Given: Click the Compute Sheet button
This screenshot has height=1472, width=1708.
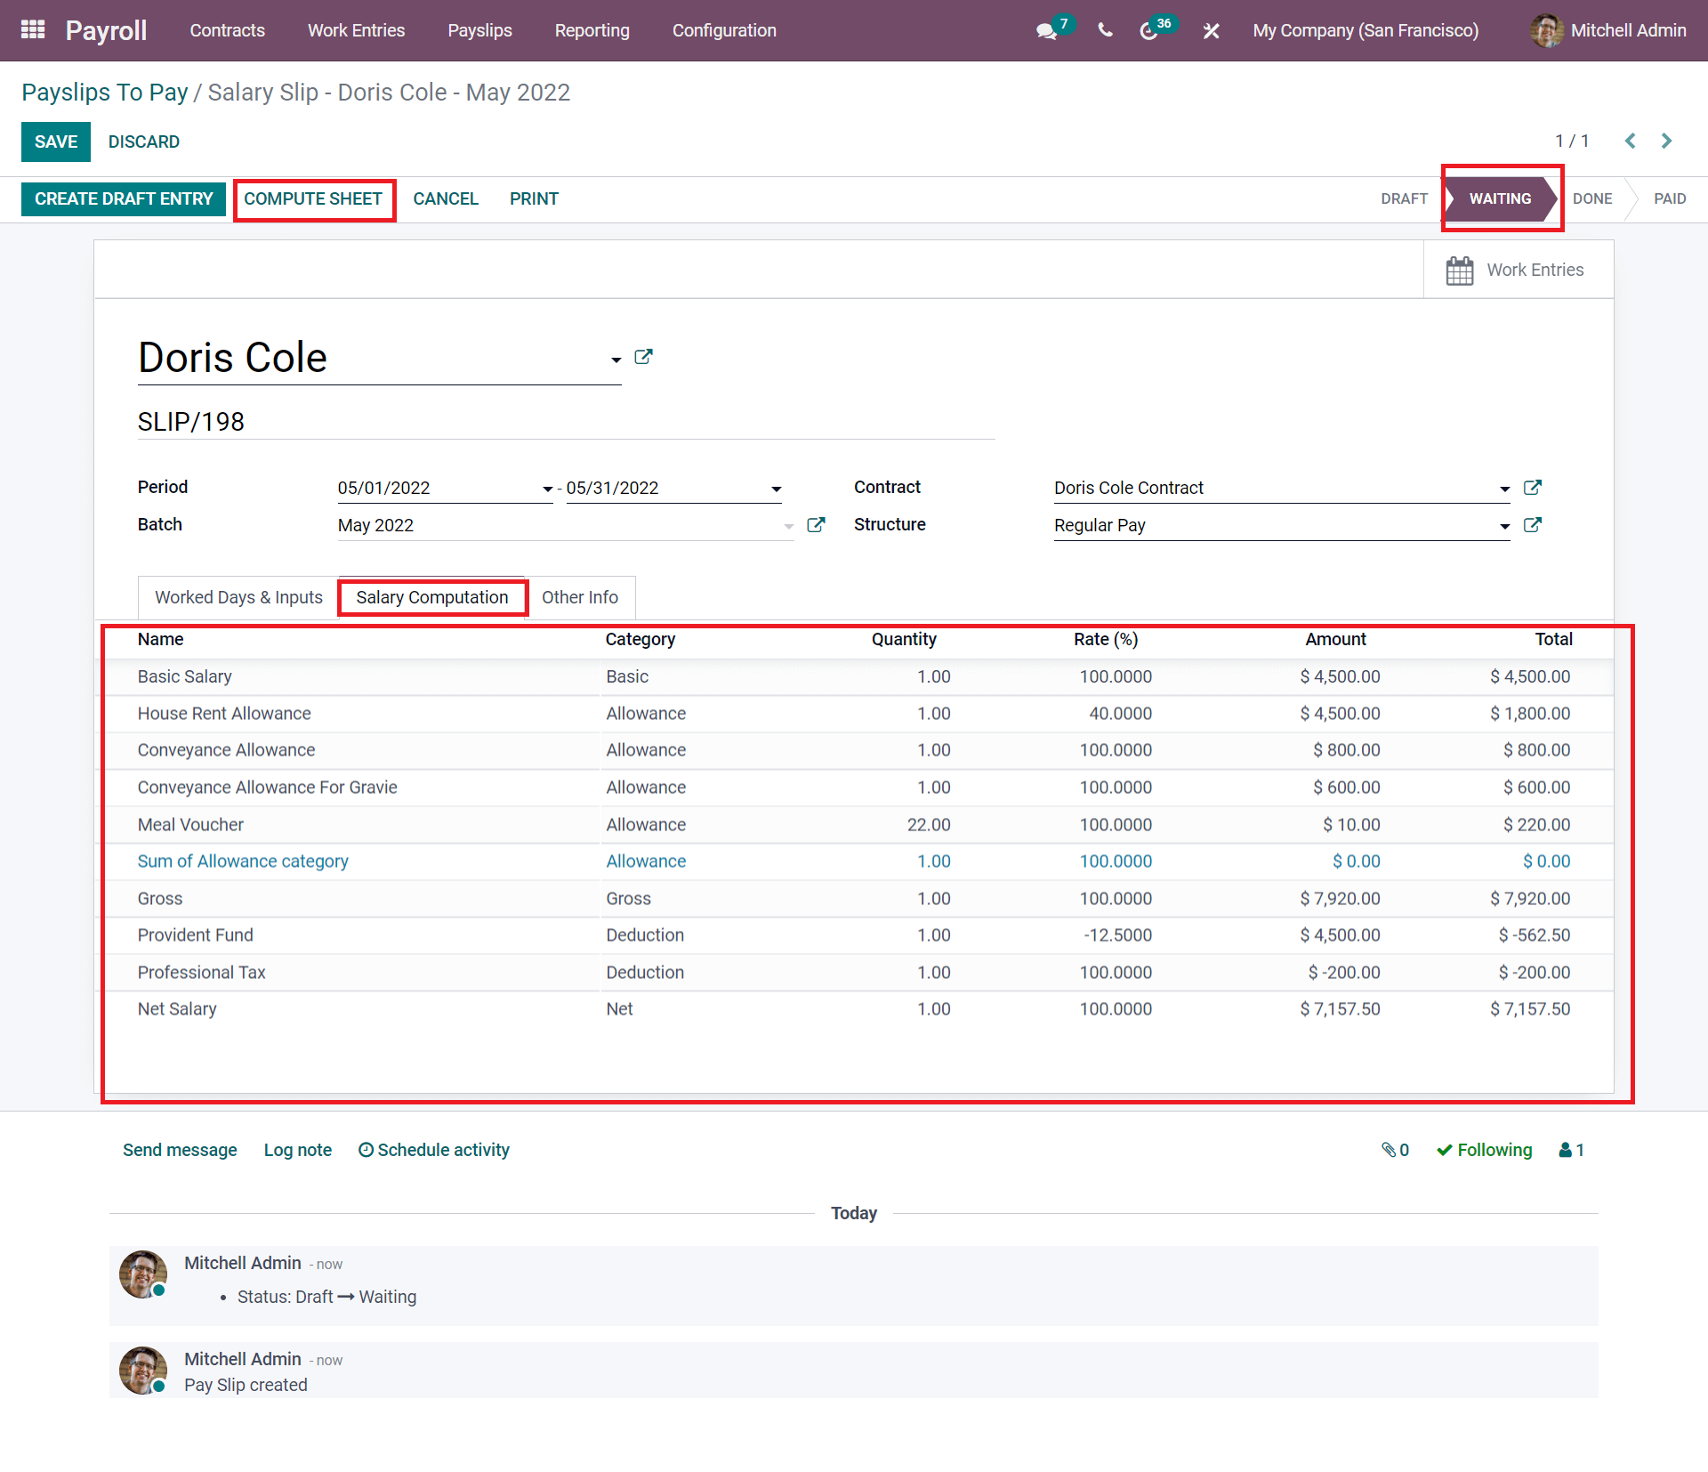Looking at the screenshot, I should pos(314,198).
